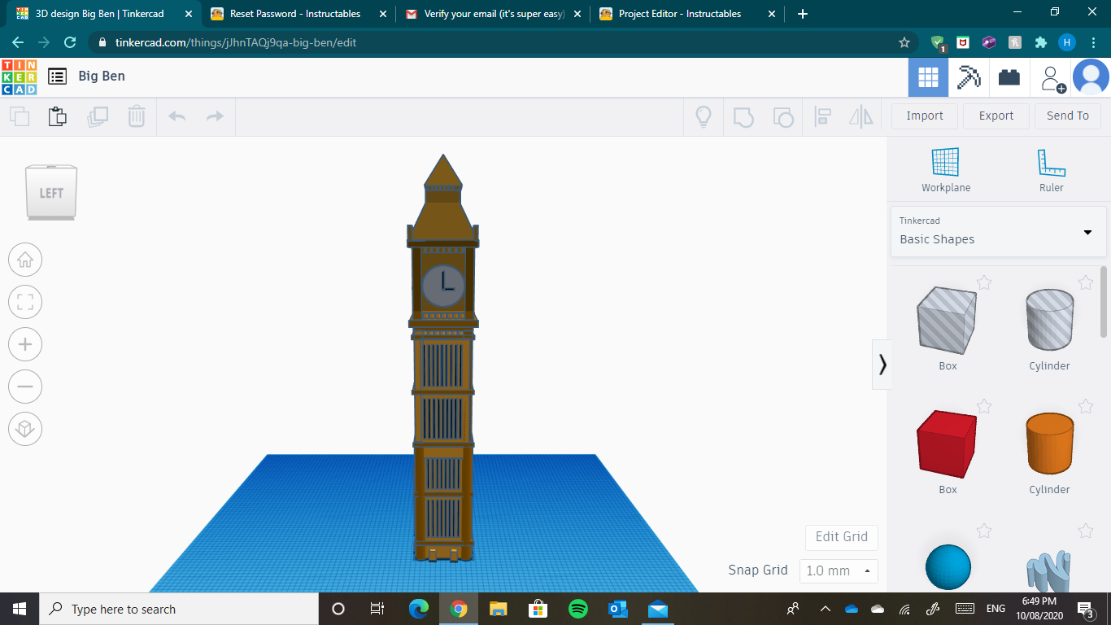Select the striped hole Cylinder shape
The width and height of the screenshot is (1111, 625).
1049,319
